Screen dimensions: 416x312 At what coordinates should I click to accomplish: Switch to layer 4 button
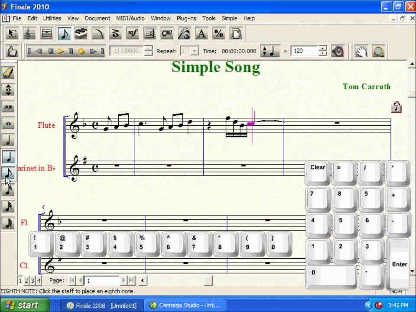point(39,280)
